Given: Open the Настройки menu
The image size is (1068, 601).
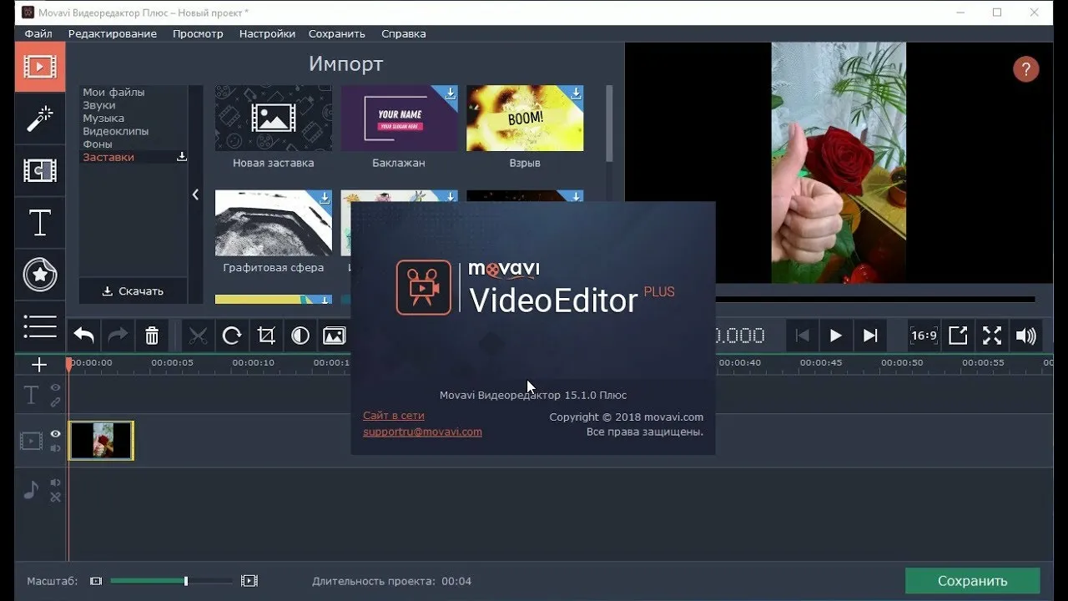Looking at the screenshot, I should pos(267,33).
